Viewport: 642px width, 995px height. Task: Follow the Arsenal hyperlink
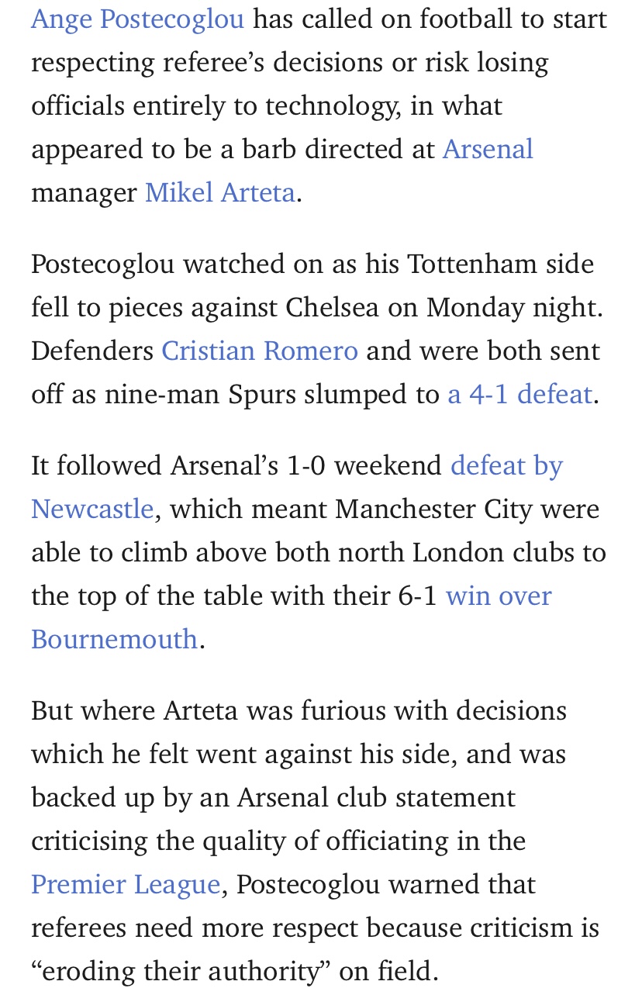[488, 148]
